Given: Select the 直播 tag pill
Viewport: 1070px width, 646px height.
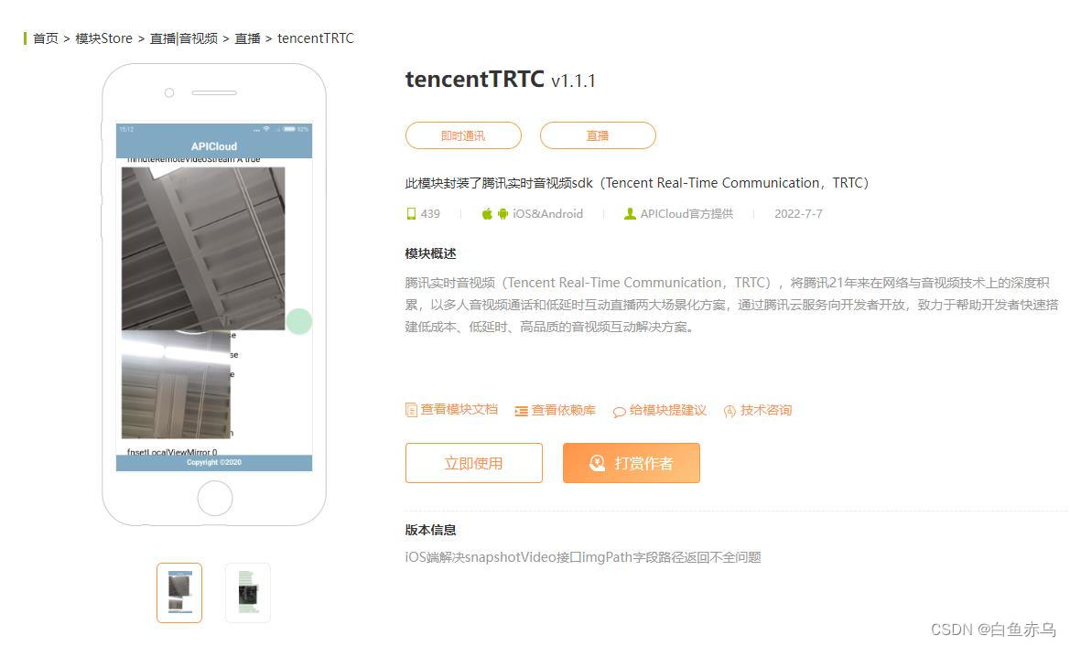Looking at the screenshot, I should coord(598,135).
